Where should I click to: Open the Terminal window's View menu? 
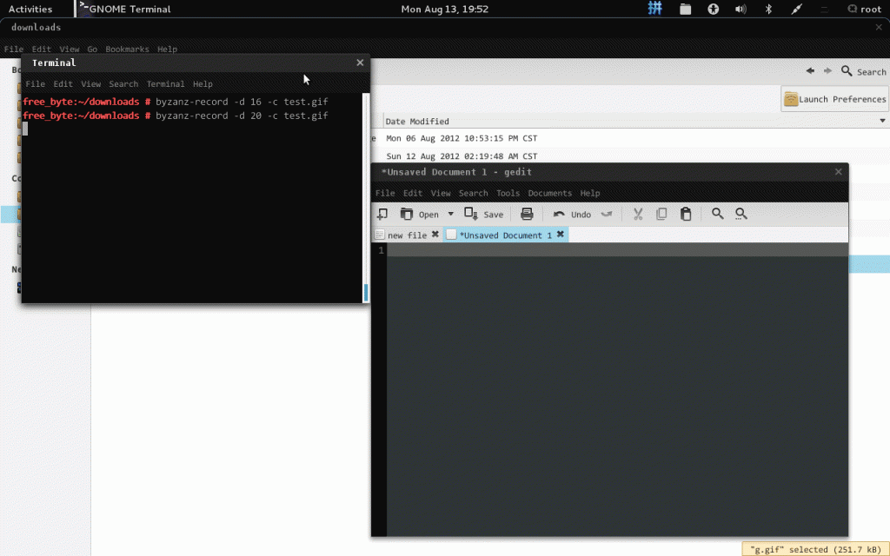point(90,84)
